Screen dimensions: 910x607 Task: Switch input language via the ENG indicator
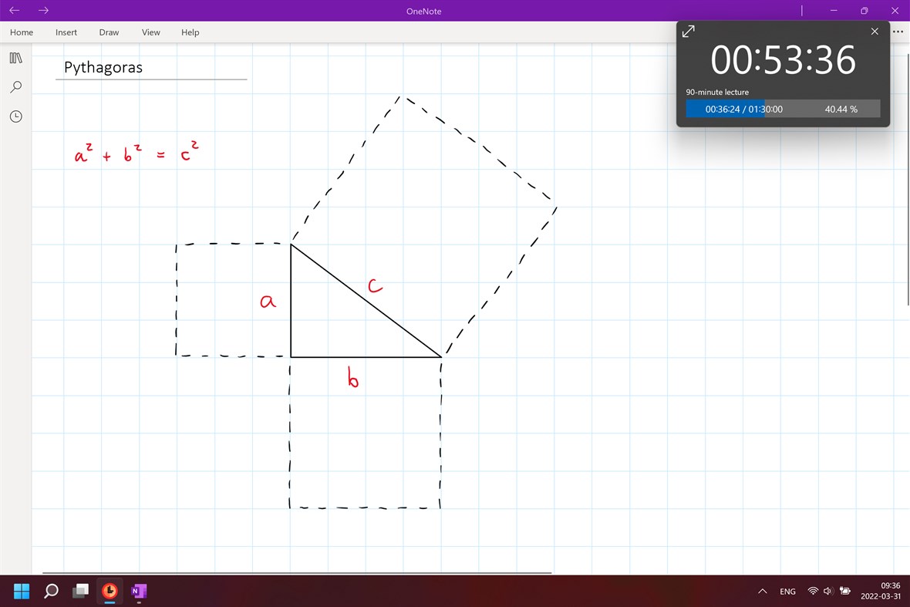(x=787, y=591)
